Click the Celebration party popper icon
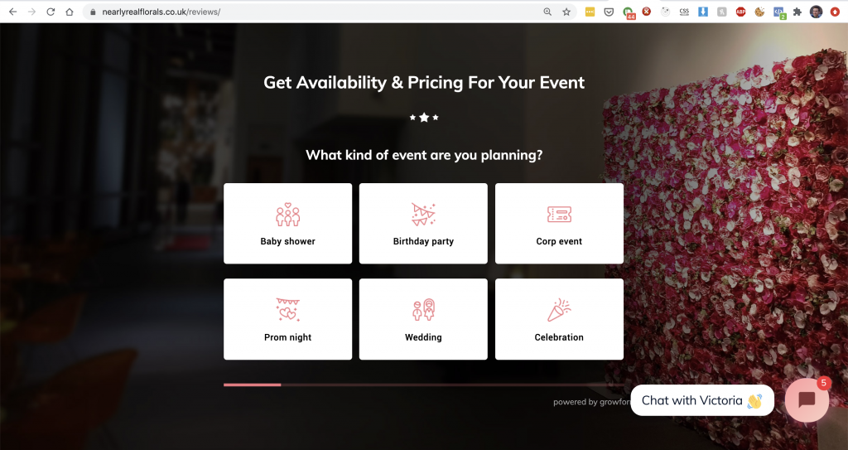The image size is (848, 450). [x=559, y=310]
